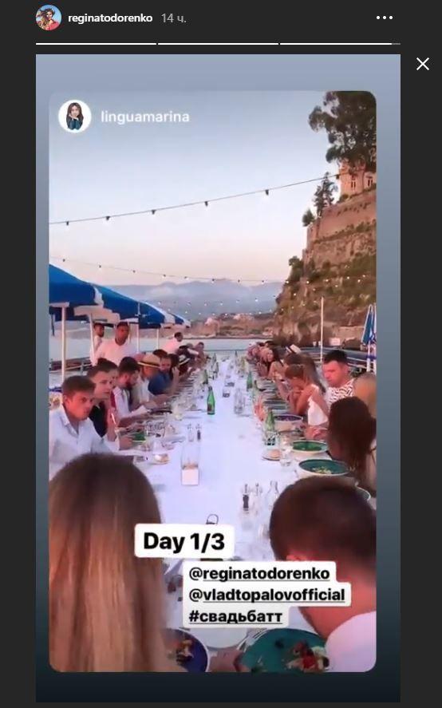Jump to the third story progress segment
Image resolution: width=442 pixels, height=708 pixels.
[x=340, y=44]
